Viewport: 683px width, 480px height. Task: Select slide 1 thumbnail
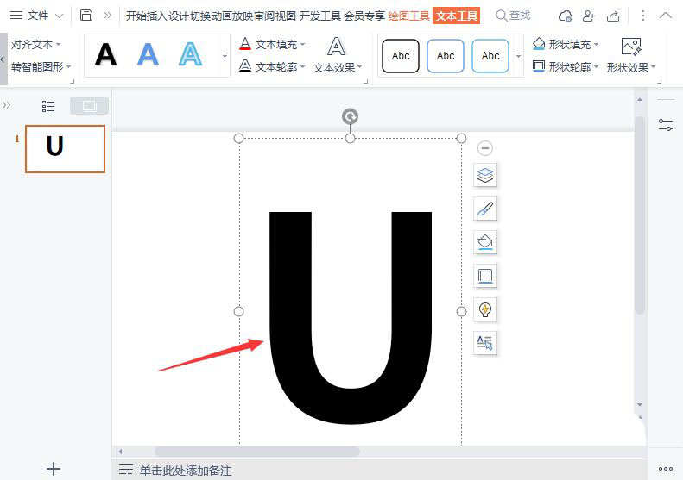pos(66,149)
